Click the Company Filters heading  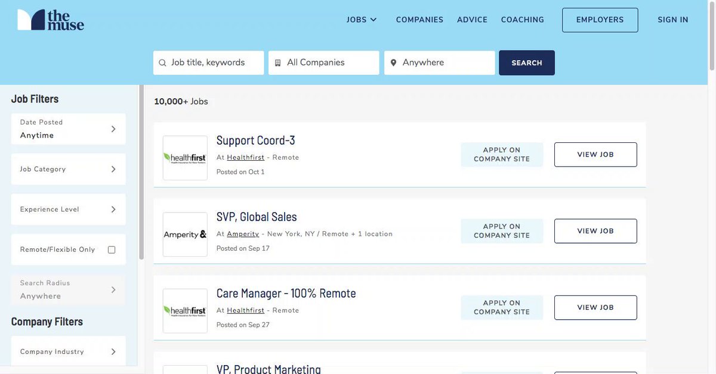coord(47,322)
